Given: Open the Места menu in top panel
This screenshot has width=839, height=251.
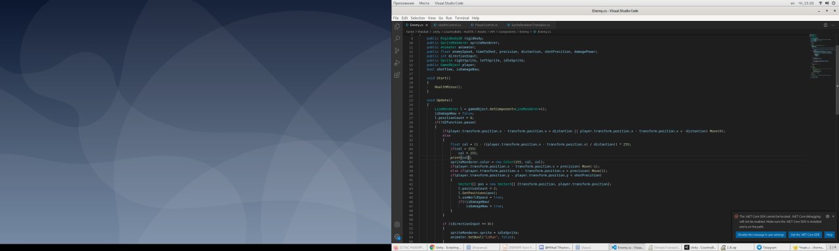Looking at the screenshot, I should click(424, 3).
